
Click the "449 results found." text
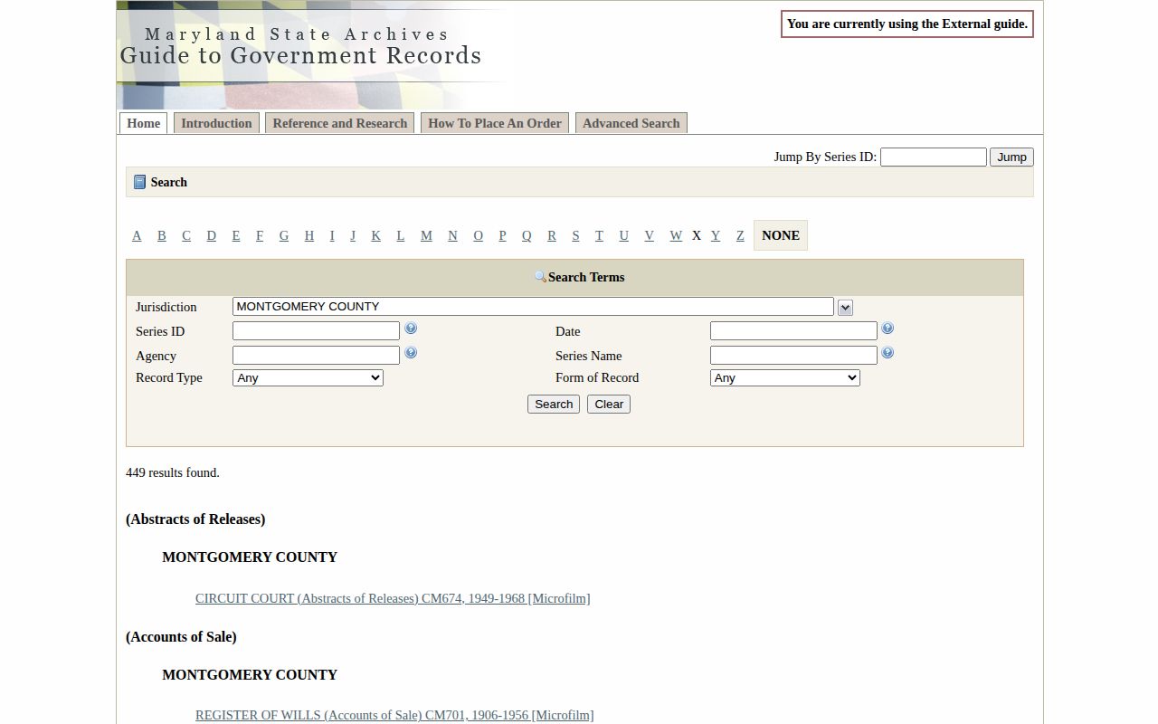click(x=173, y=472)
